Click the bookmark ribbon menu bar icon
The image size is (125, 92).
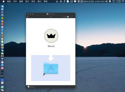click(x=110, y=1)
